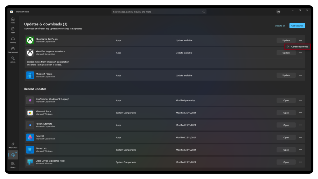
Task: Focus the search apps, games, movies field
Action: coord(159,12)
